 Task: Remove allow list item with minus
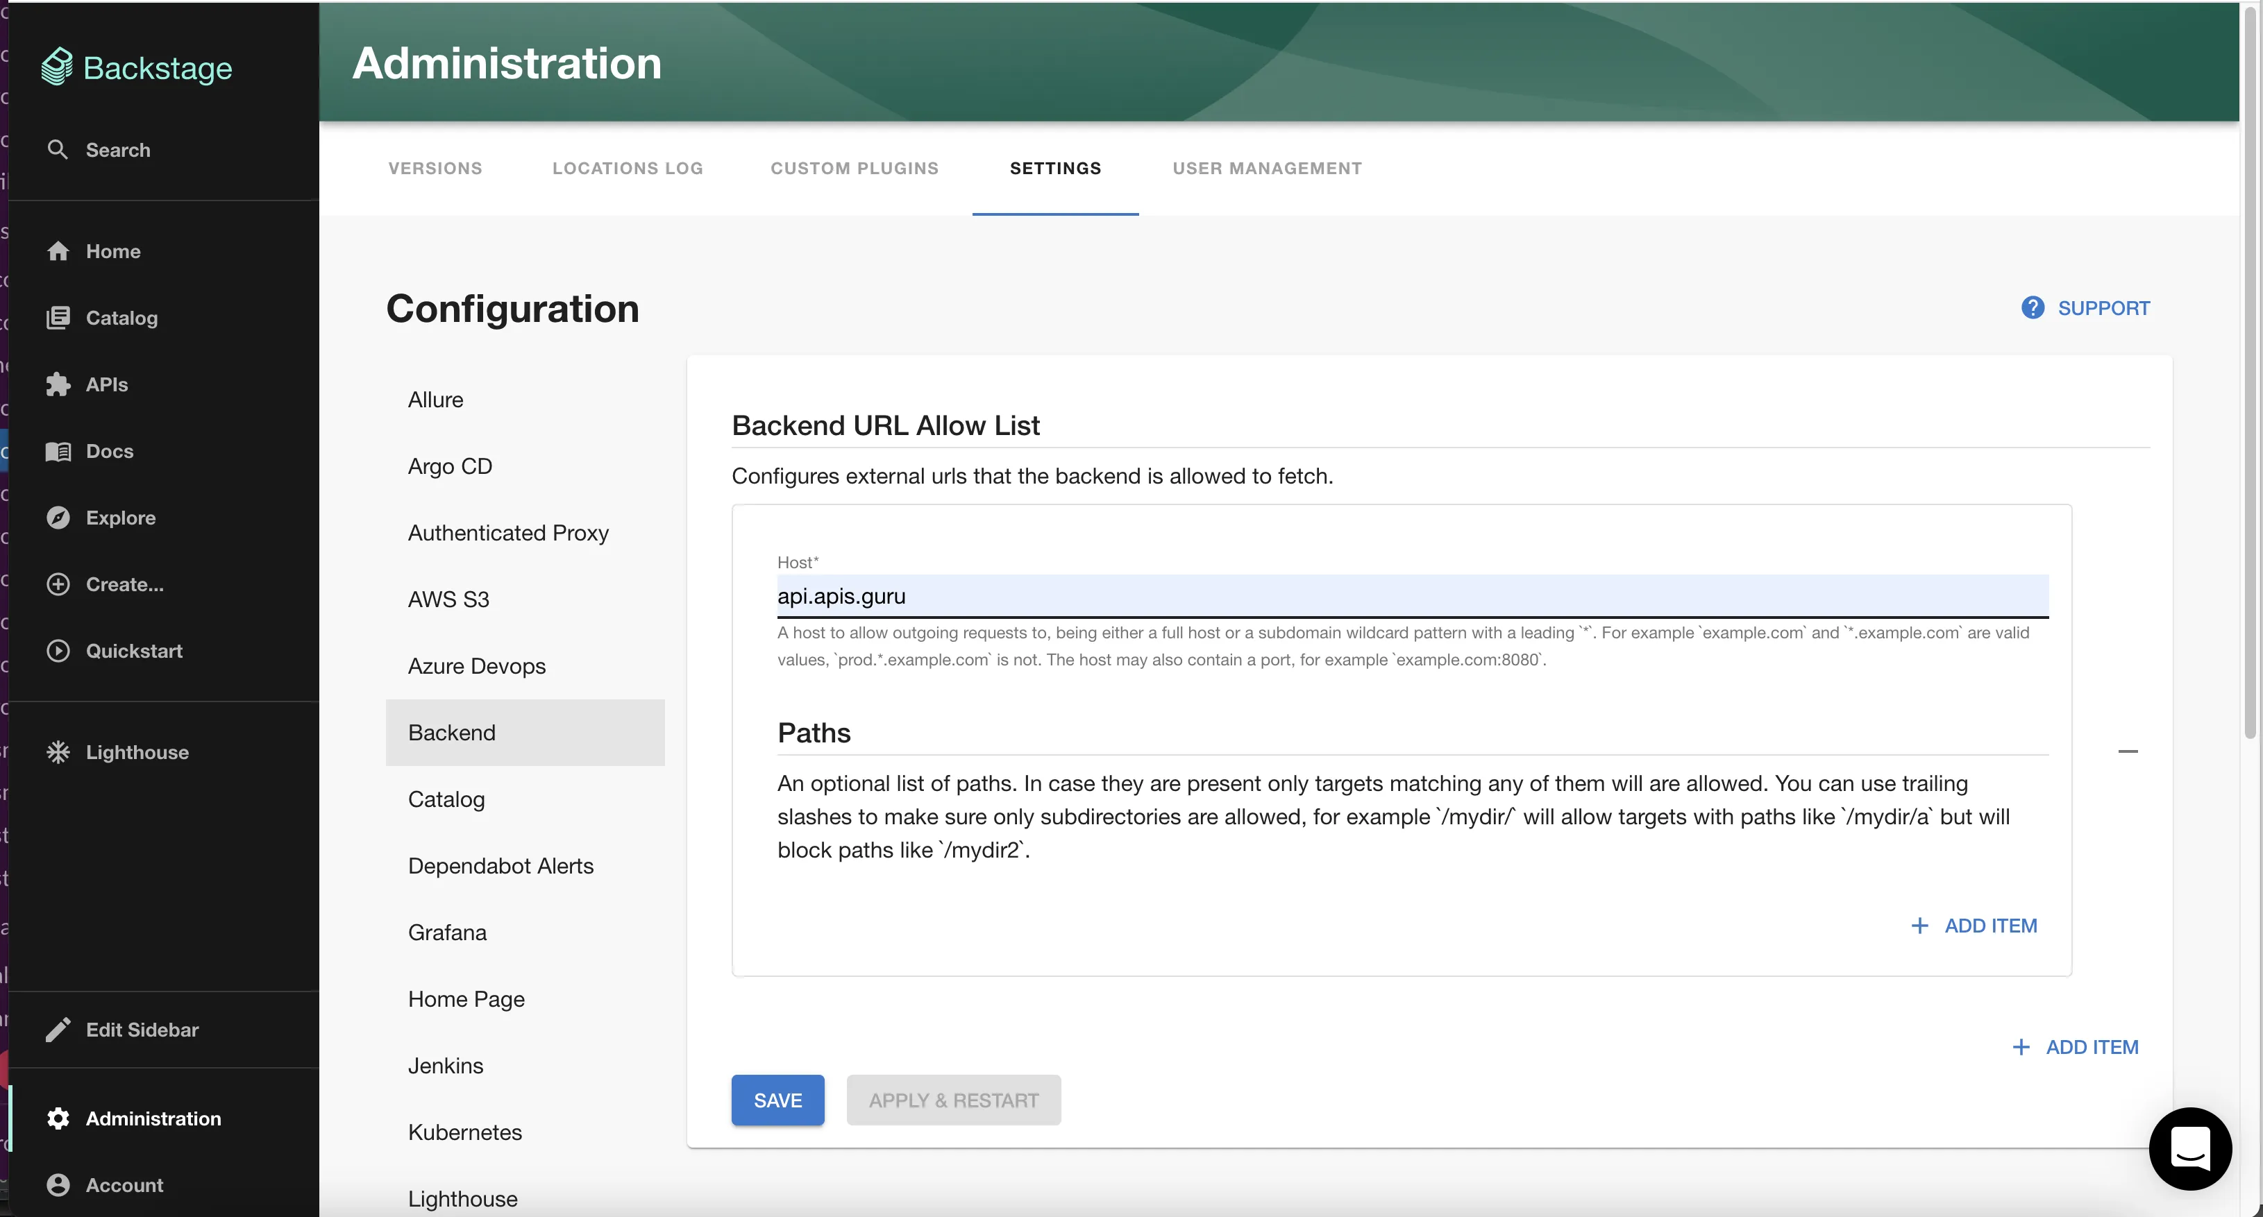click(x=2128, y=751)
